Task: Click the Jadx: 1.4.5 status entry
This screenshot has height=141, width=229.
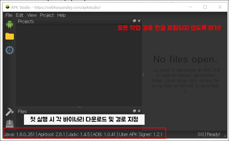Action: (x=79, y=134)
